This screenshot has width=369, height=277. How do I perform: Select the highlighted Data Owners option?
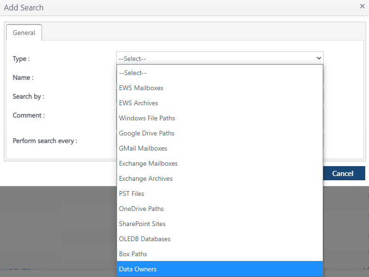138,269
